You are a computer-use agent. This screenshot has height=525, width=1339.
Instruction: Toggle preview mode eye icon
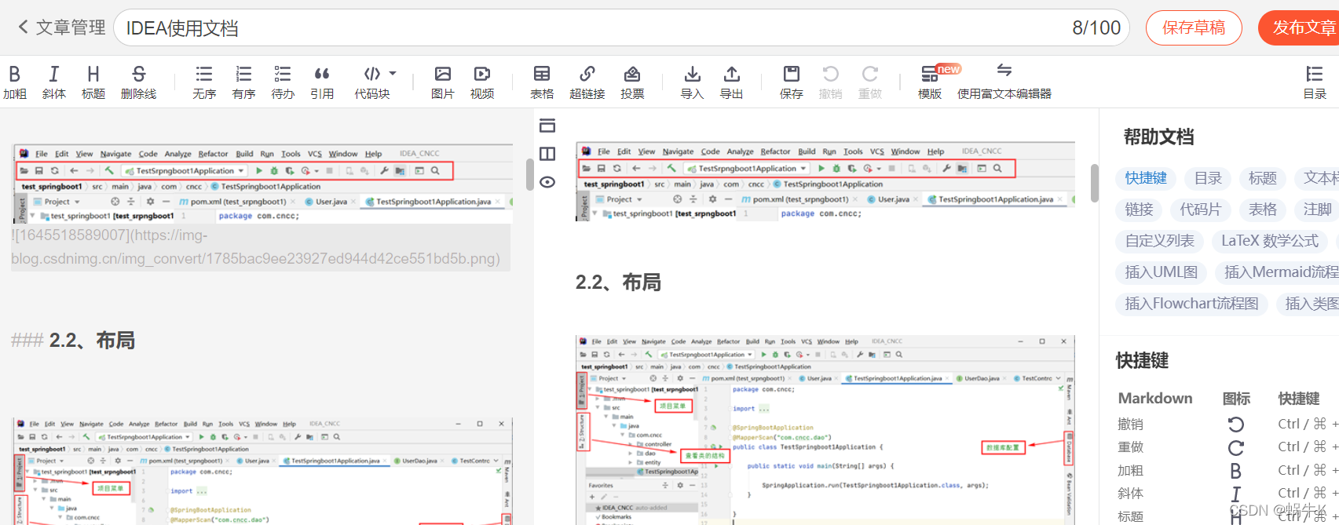(x=547, y=182)
